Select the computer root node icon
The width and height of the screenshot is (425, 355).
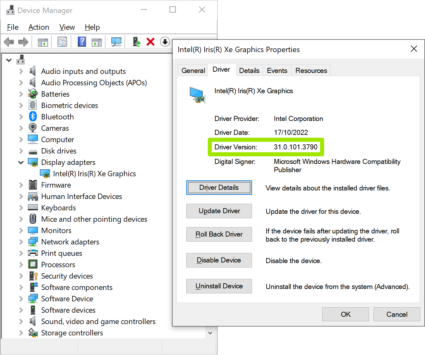click(21, 59)
